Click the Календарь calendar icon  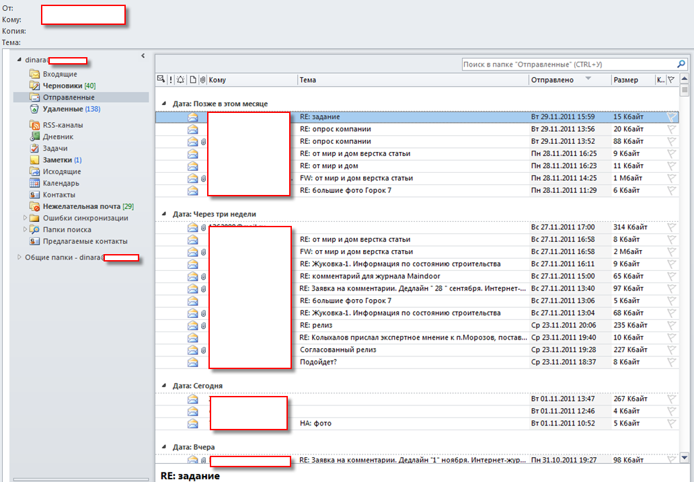(34, 183)
